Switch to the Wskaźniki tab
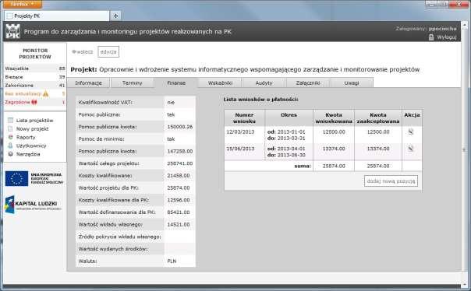This screenshot has height=291, width=471. (220, 82)
